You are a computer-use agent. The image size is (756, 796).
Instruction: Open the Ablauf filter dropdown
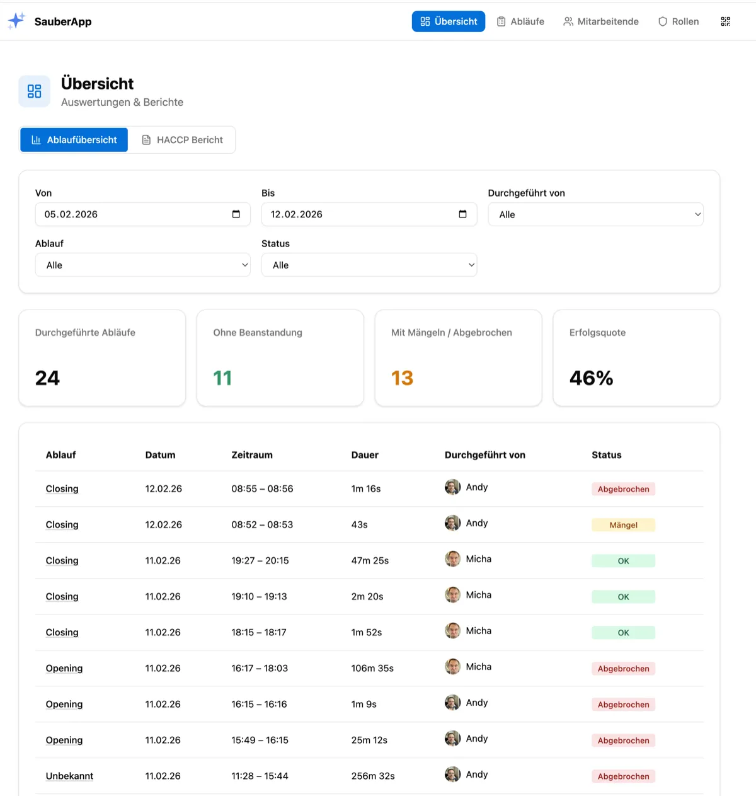(x=142, y=265)
